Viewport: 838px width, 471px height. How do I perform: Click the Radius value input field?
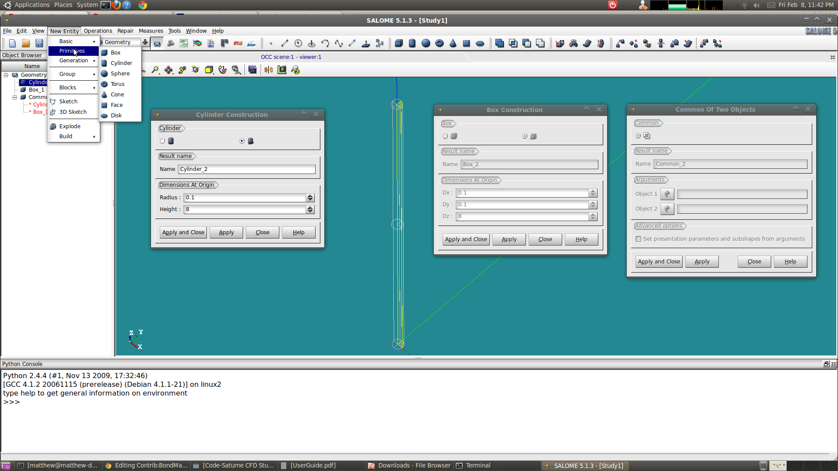tap(245, 198)
